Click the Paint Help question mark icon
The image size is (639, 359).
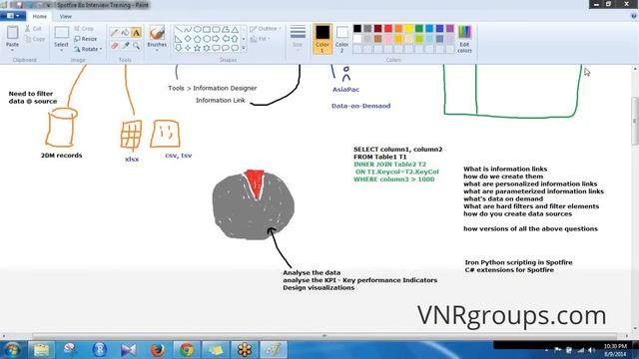(x=634, y=16)
